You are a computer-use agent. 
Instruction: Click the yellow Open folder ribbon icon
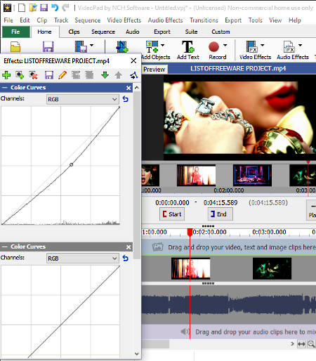[15, 47]
